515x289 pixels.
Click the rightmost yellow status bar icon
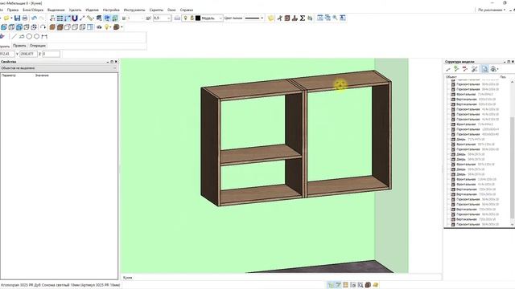point(376,285)
